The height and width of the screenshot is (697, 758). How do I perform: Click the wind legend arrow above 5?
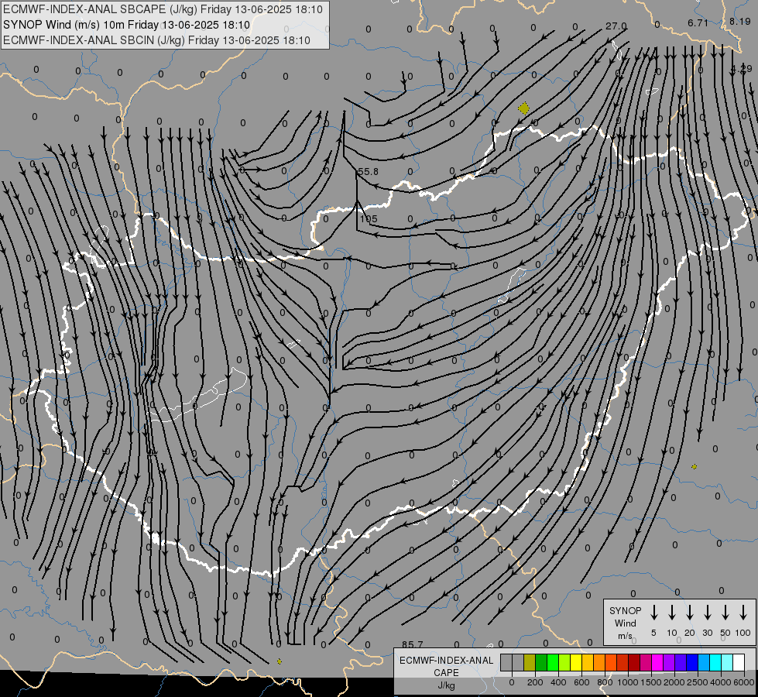point(654,613)
